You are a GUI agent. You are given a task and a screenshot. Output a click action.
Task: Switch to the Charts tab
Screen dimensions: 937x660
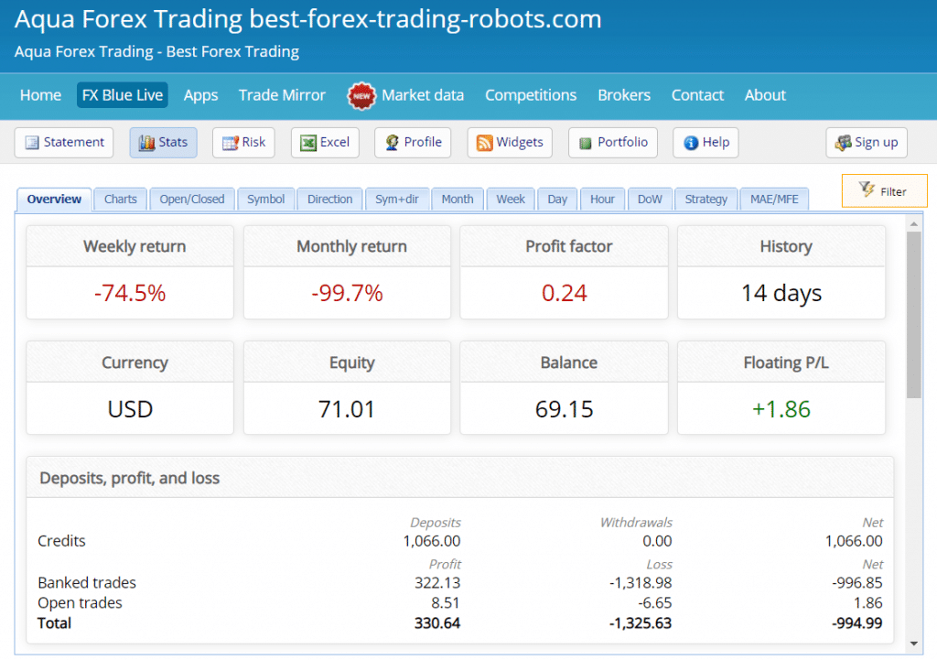tap(120, 200)
